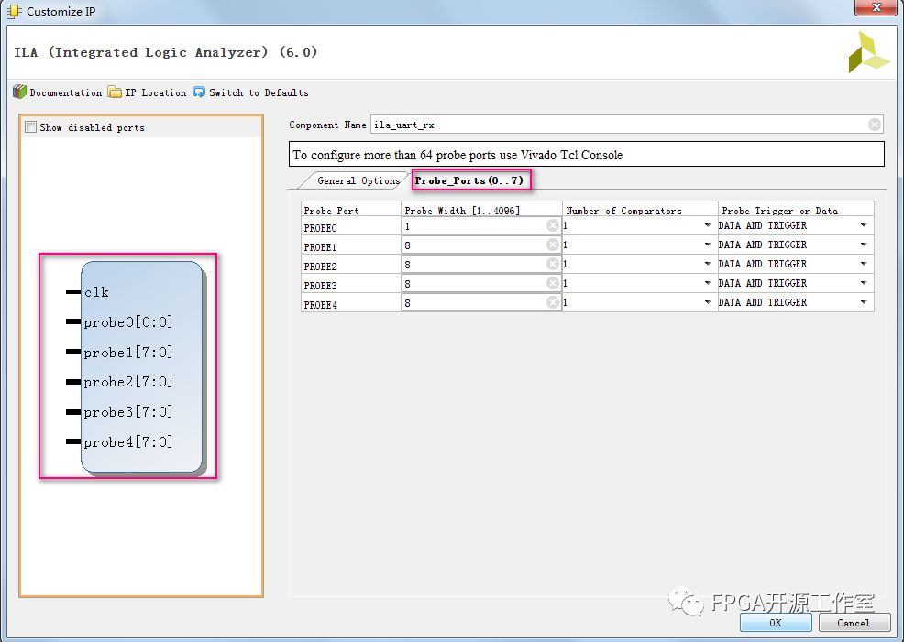
Task: Switch to the General Options tab
Action: coord(358,180)
